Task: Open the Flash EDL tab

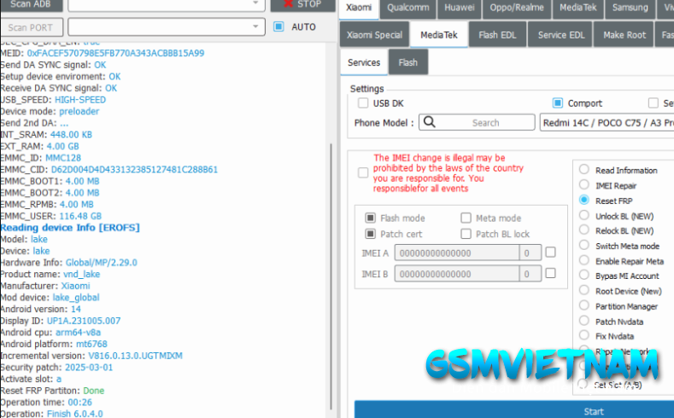Action: pos(497,35)
